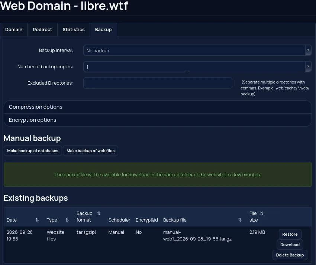Switch to the Domain tab
This screenshot has height=265, width=316.
point(14,30)
